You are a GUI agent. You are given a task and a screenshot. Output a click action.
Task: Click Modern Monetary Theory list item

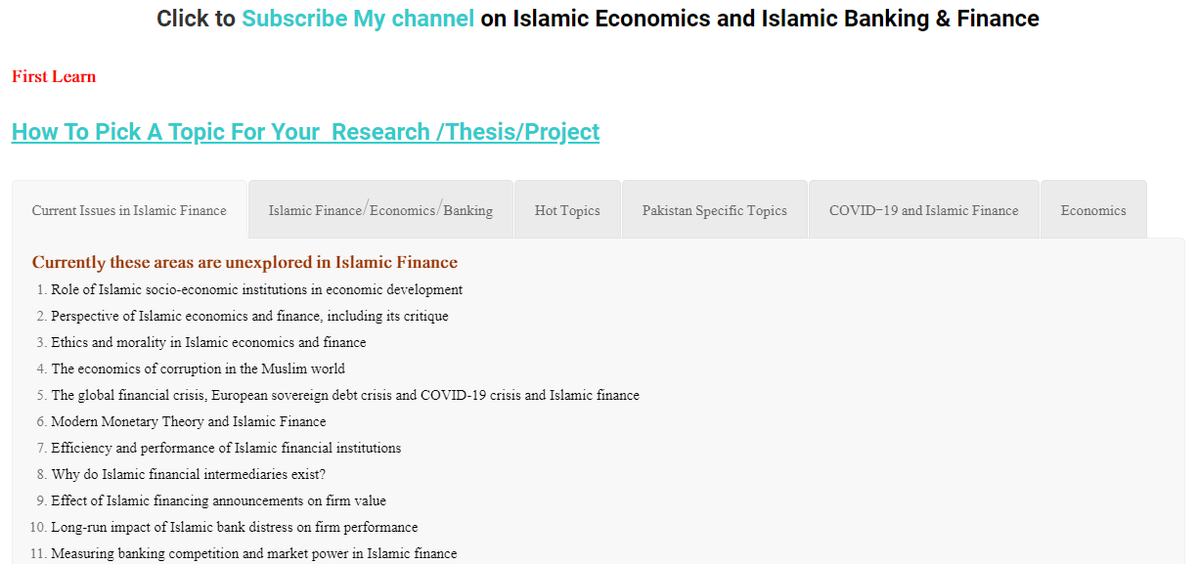tap(189, 421)
